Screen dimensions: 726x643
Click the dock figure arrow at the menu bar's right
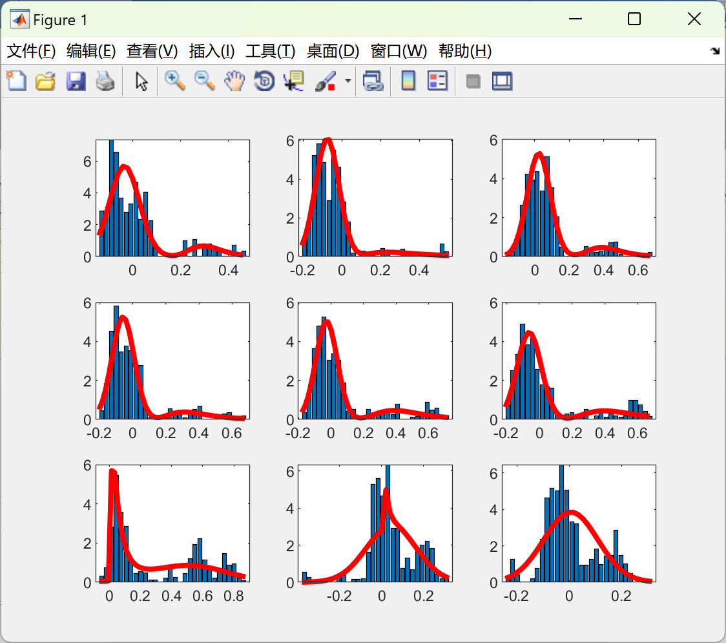click(715, 51)
